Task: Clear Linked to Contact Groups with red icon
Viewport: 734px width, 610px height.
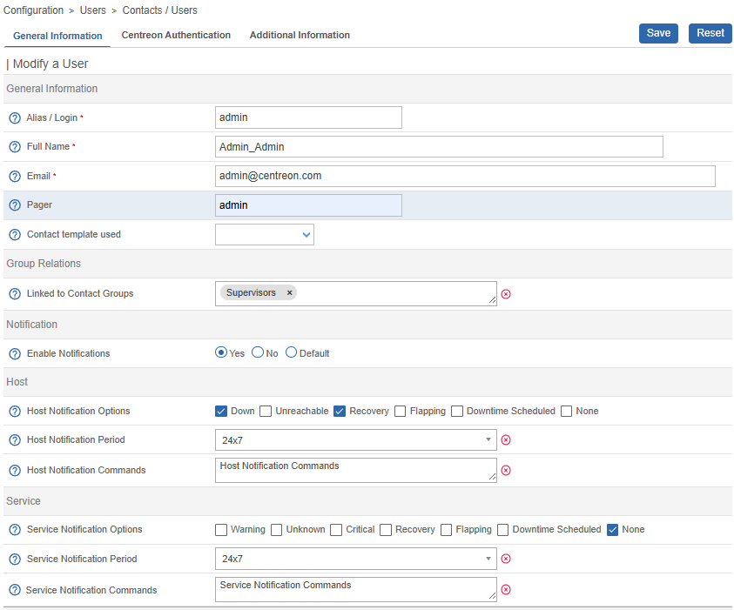Action: click(x=506, y=294)
